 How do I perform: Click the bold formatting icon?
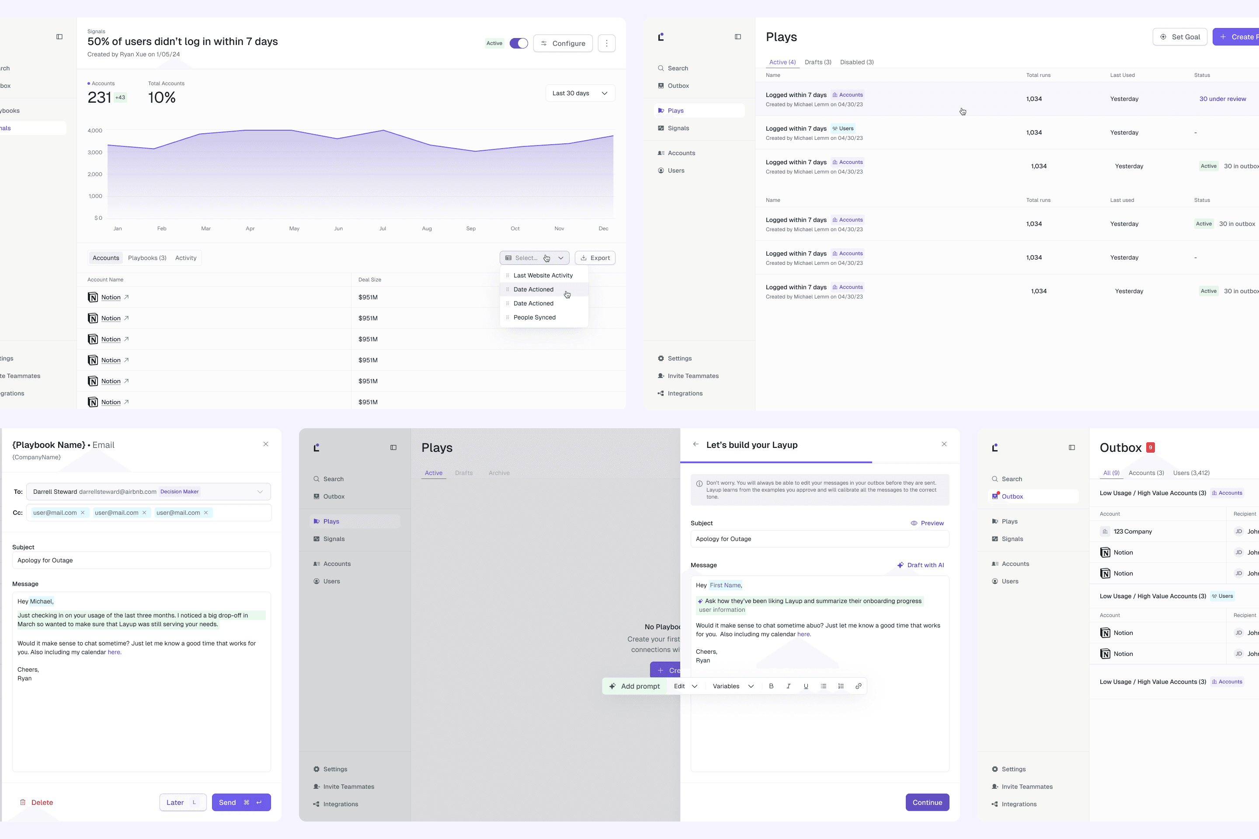[771, 686]
